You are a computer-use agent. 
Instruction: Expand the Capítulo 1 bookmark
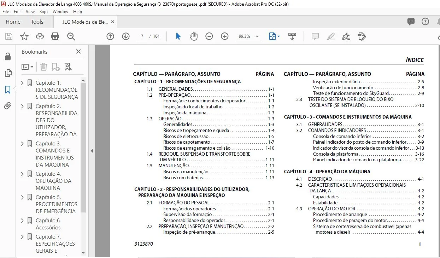tap(23, 83)
